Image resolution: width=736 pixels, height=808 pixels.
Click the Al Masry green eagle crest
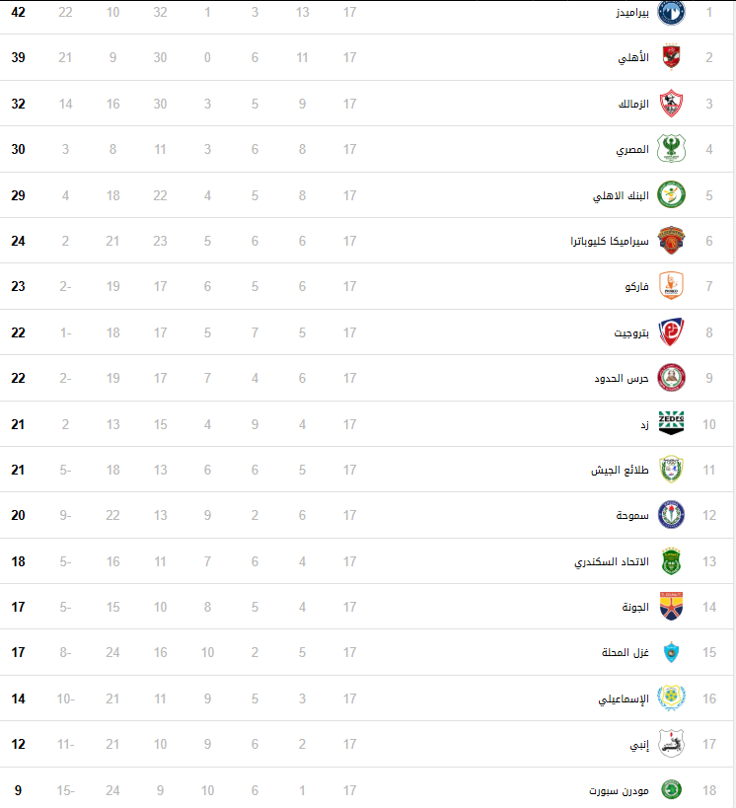(671, 148)
